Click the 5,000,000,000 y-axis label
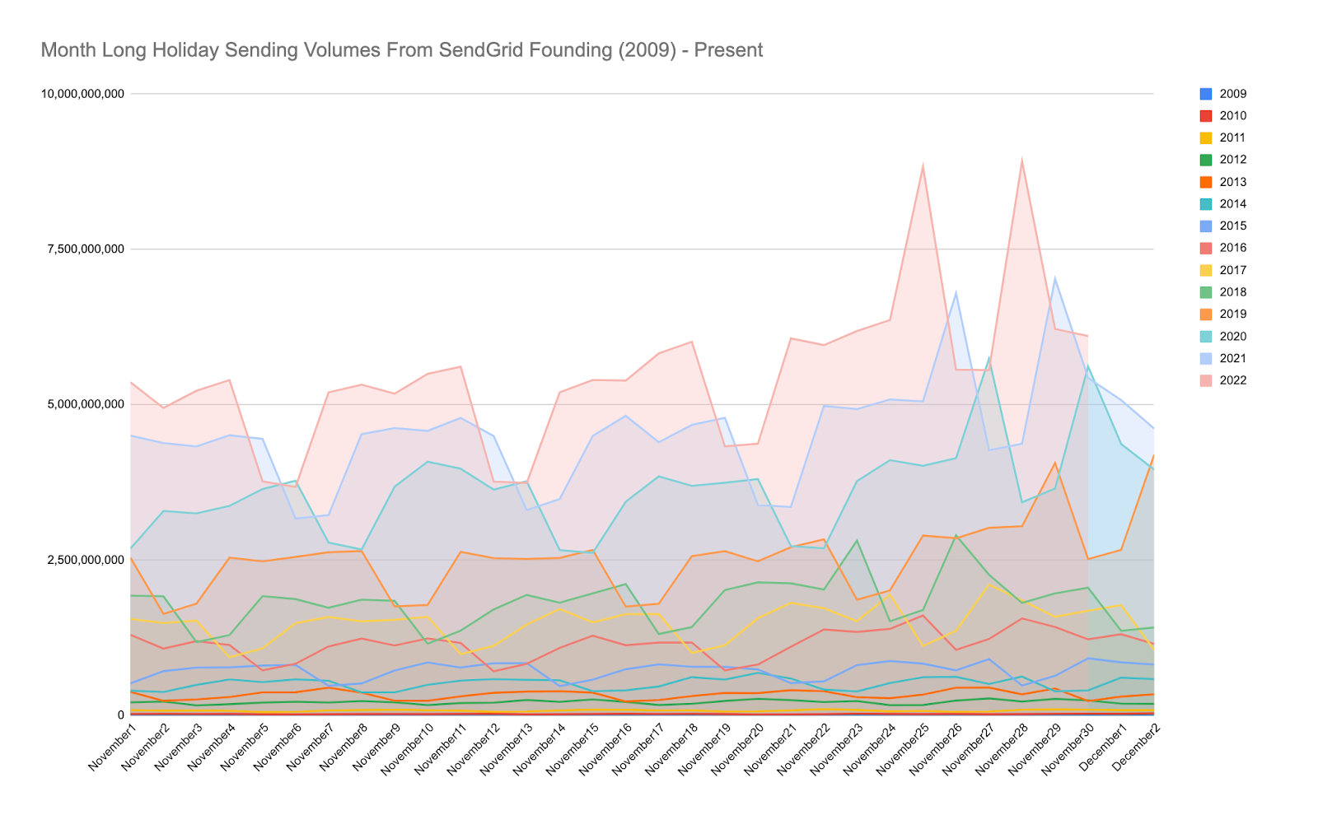 pos(86,404)
